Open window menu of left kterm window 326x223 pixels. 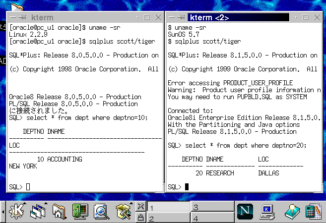pyautogui.click(x=13, y=17)
